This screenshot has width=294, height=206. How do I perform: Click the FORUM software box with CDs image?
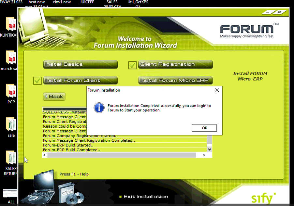[x=71, y=193]
